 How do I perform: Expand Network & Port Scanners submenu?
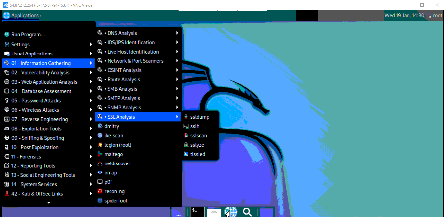click(138, 61)
